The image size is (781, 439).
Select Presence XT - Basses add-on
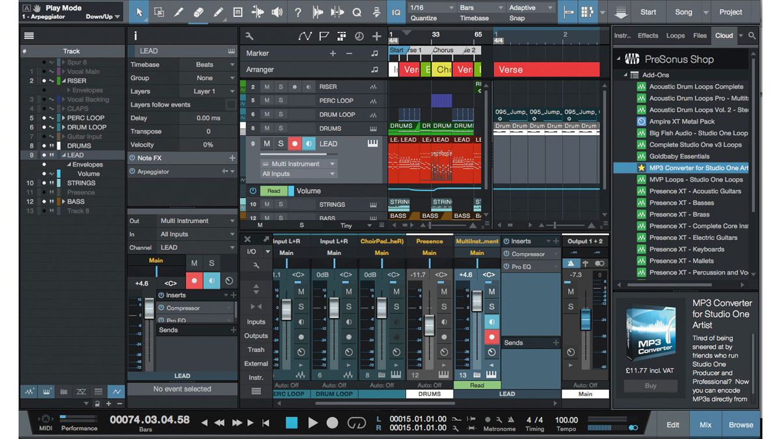tap(681, 203)
